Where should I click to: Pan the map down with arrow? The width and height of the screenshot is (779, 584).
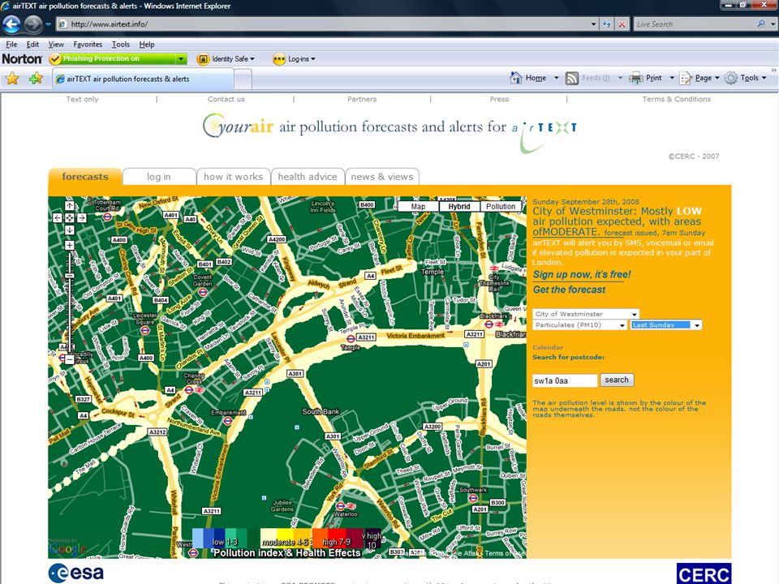pos(70,230)
